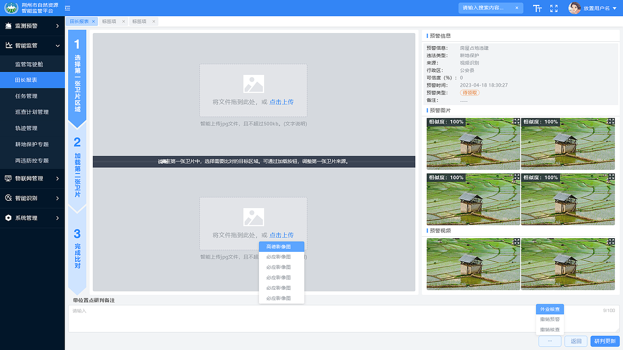
Task: Select 外业核查 in the popup menu
Action: click(x=550, y=309)
